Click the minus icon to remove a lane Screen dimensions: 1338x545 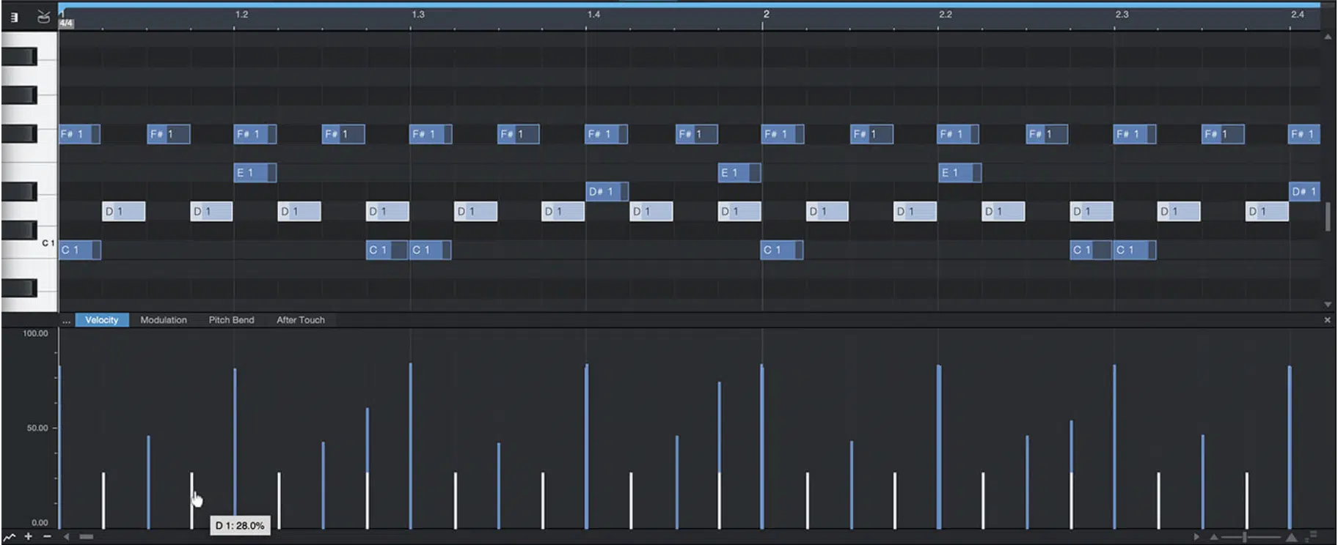pos(47,537)
